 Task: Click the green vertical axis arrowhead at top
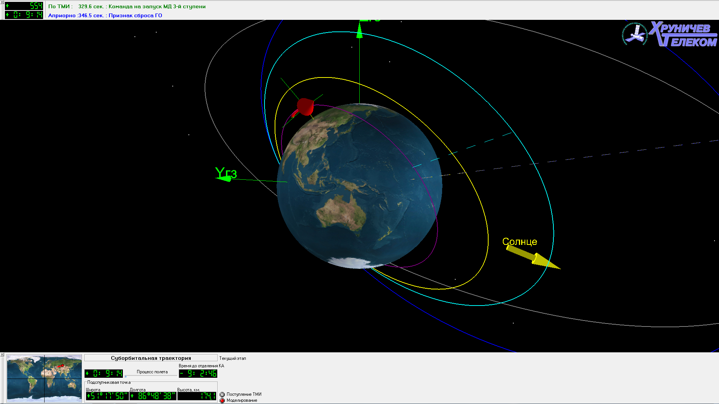click(x=359, y=31)
